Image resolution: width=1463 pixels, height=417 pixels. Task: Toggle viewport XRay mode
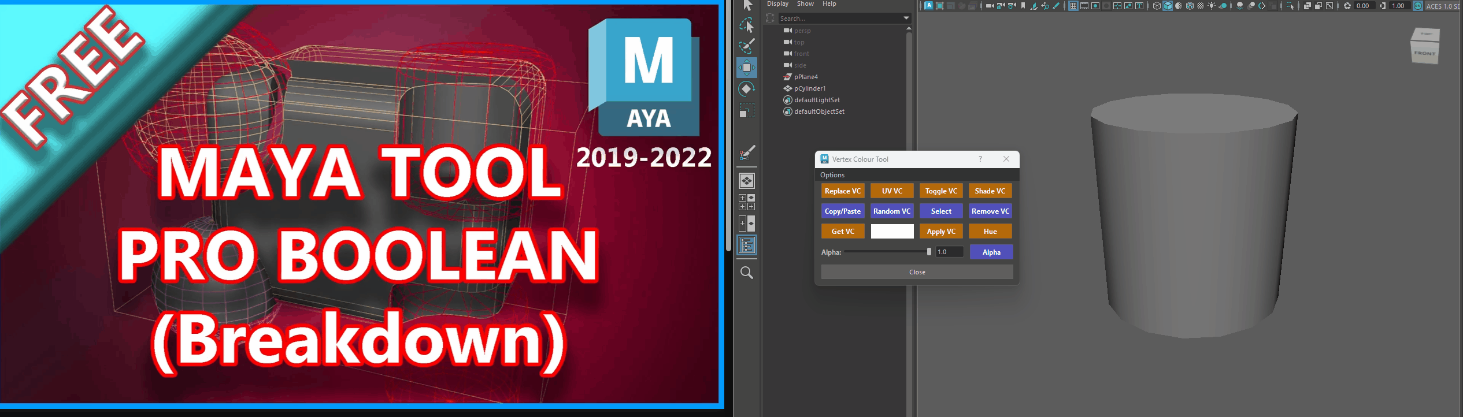[x=1307, y=6]
